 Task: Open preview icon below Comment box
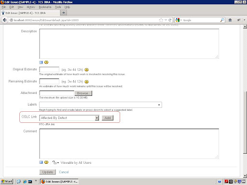pyautogui.click(x=41, y=162)
